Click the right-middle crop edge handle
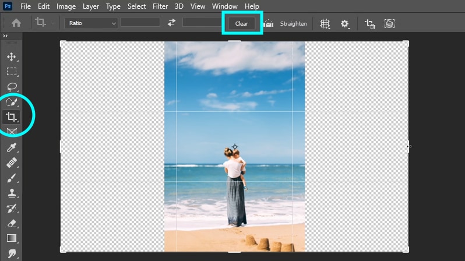The image size is (465, 261). [408, 146]
